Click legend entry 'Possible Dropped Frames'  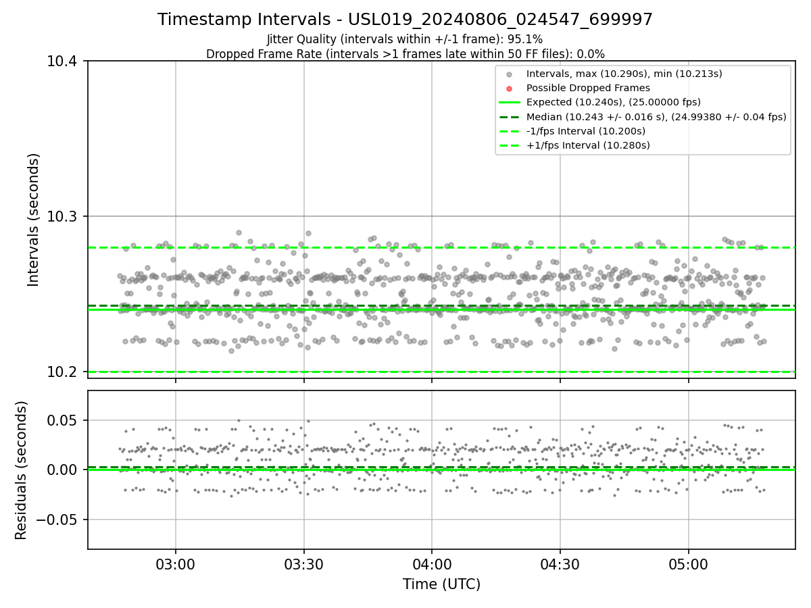[x=588, y=88]
